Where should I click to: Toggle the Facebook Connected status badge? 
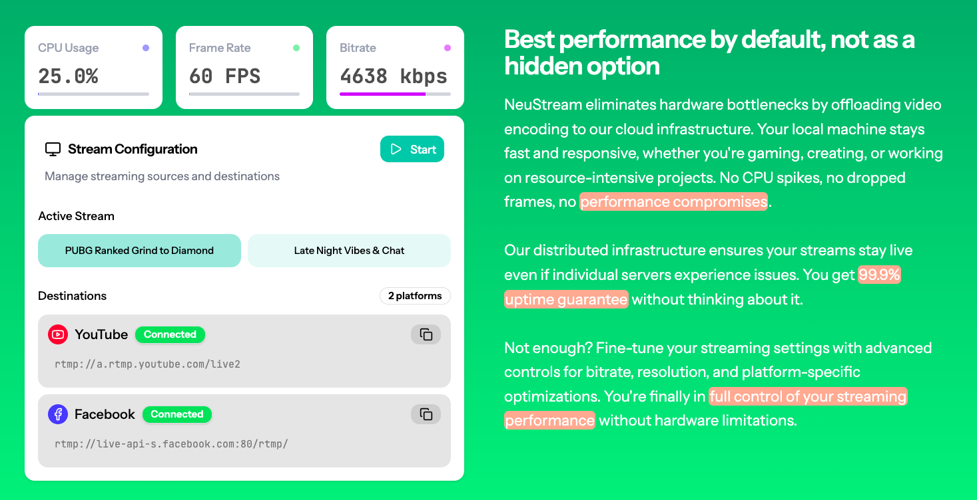(177, 414)
